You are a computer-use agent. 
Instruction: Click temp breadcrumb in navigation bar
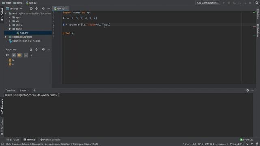18,3
